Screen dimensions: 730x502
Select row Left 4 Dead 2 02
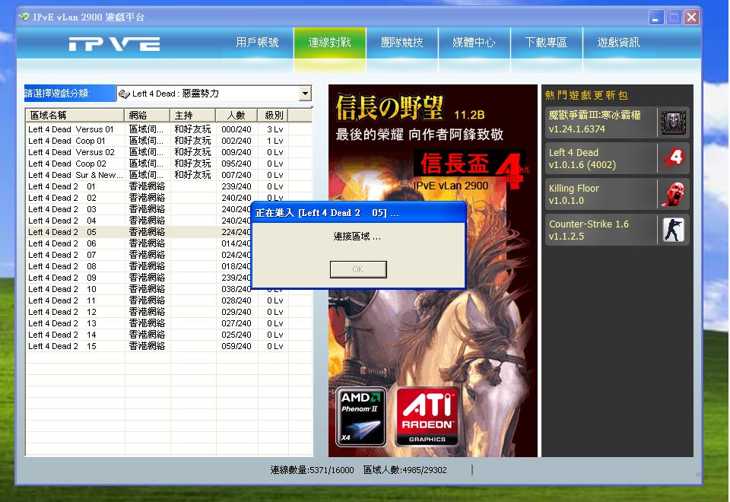click(169, 198)
